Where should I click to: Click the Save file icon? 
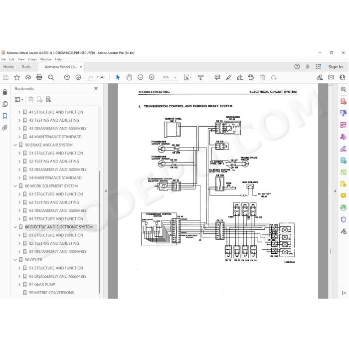(5, 77)
